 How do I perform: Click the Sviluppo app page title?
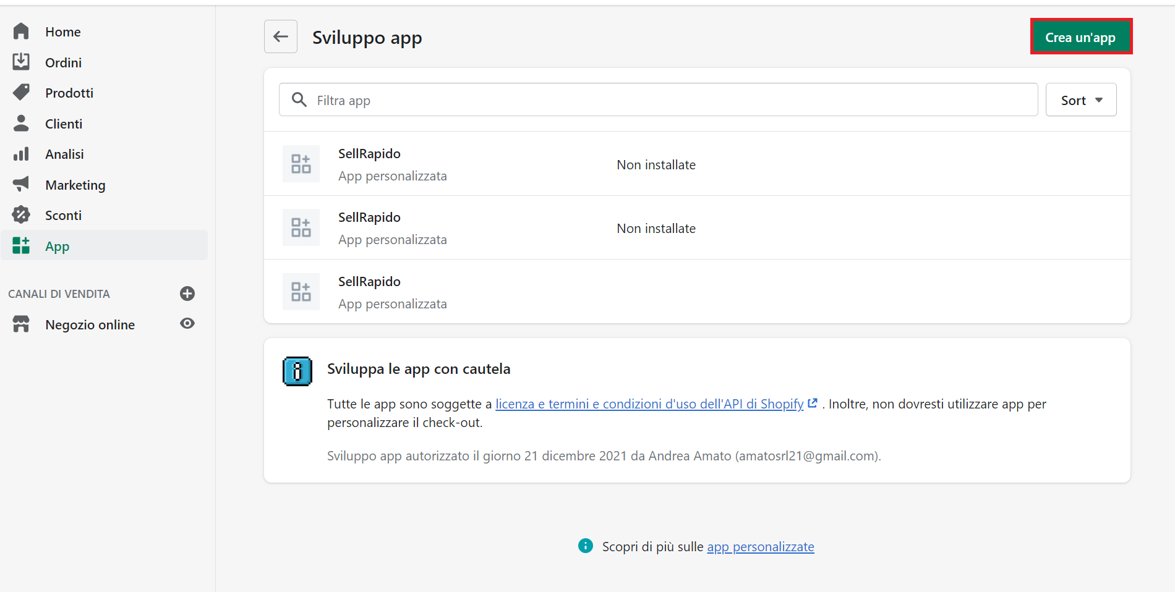pos(367,37)
